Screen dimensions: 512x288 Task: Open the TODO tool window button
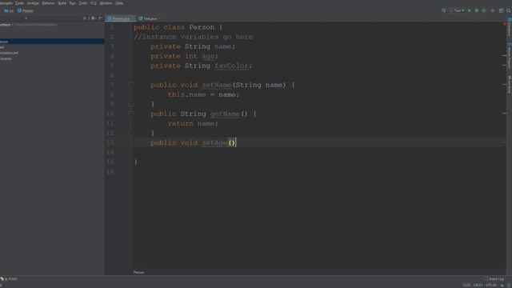10,279
